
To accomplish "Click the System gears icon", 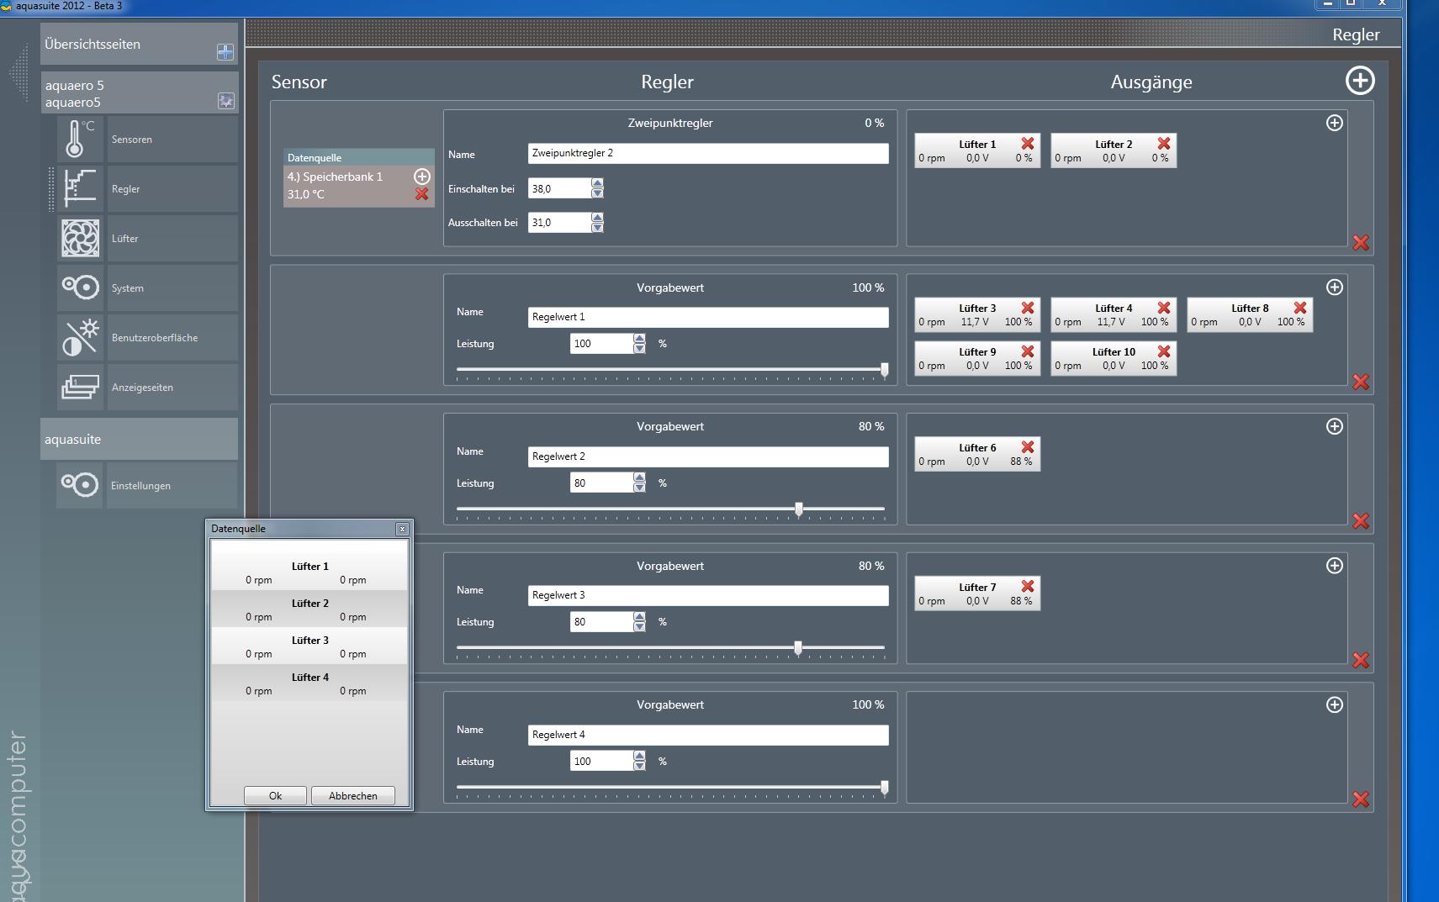I will pos(80,287).
